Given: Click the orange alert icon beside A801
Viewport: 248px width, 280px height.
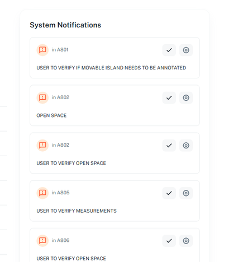Looking at the screenshot, I should tap(42, 50).
